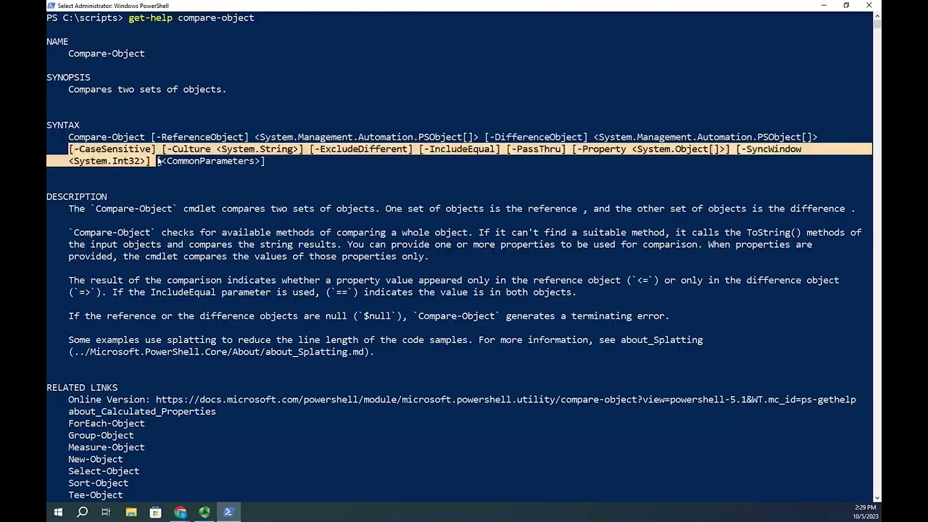Click the PowerShell vertical scrollbar track
The image size is (928, 522).
click(x=877, y=261)
